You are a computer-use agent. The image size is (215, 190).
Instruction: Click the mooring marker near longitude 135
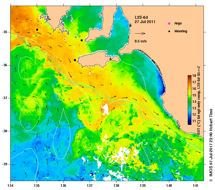coord(37,30)
